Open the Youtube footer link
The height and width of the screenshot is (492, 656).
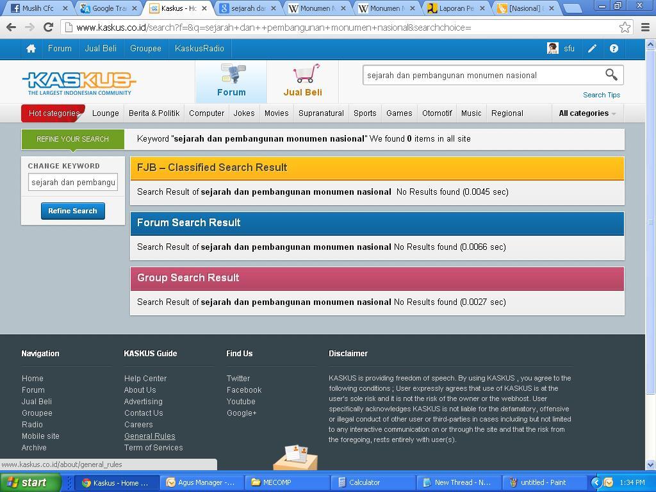coord(241,402)
